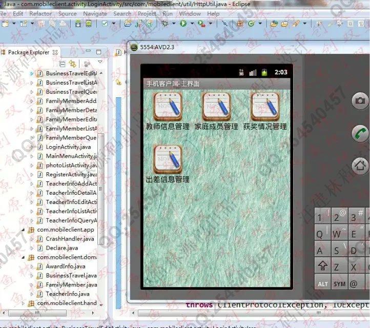
Task: Collapse the com.mobileclient.app package
Action: [23, 230]
